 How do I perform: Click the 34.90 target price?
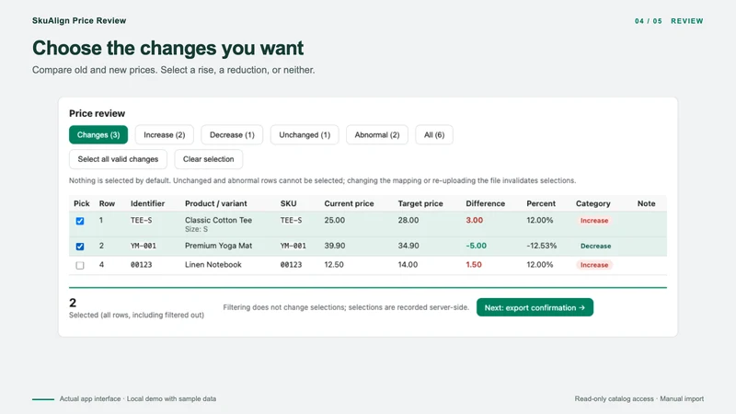point(408,246)
